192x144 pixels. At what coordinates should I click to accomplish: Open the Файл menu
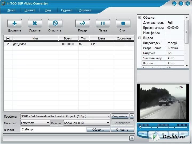tap(11, 10)
